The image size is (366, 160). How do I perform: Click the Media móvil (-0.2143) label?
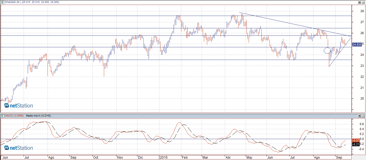(38, 116)
